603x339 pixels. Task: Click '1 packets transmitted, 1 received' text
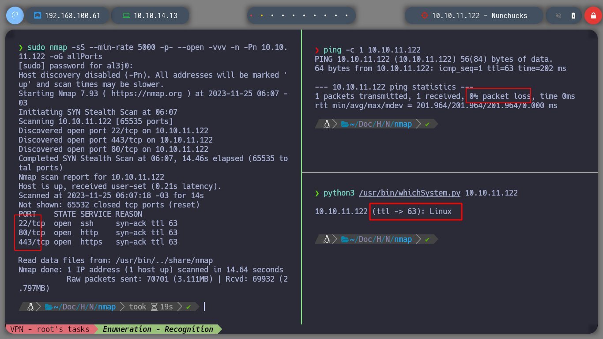[388, 96]
